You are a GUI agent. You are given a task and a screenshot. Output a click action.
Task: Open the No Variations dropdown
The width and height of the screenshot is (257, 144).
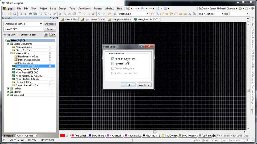click(x=222, y=14)
